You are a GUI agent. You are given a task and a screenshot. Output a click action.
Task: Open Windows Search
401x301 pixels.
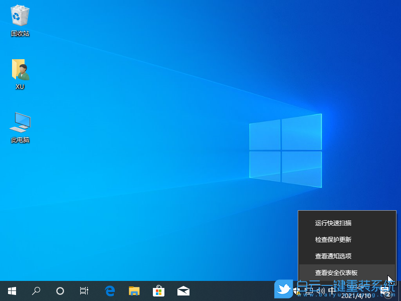[x=36, y=290]
